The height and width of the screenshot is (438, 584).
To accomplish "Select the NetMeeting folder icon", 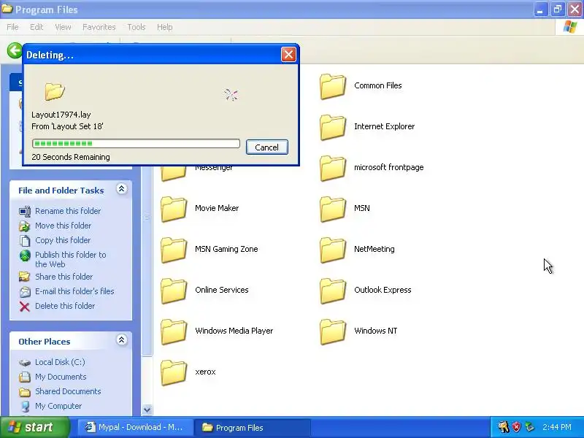I will coord(333,250).
